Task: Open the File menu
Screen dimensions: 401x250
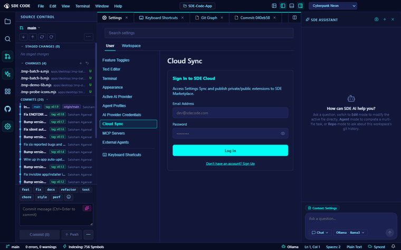Action: 41,6
